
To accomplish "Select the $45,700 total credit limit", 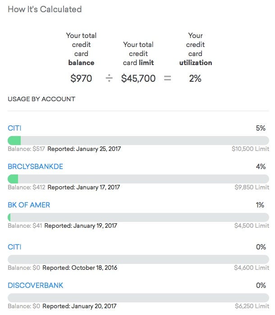I will [x=138, y=78].
